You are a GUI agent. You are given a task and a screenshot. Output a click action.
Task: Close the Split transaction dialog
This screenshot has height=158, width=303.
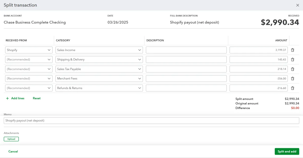coord(297,5)
